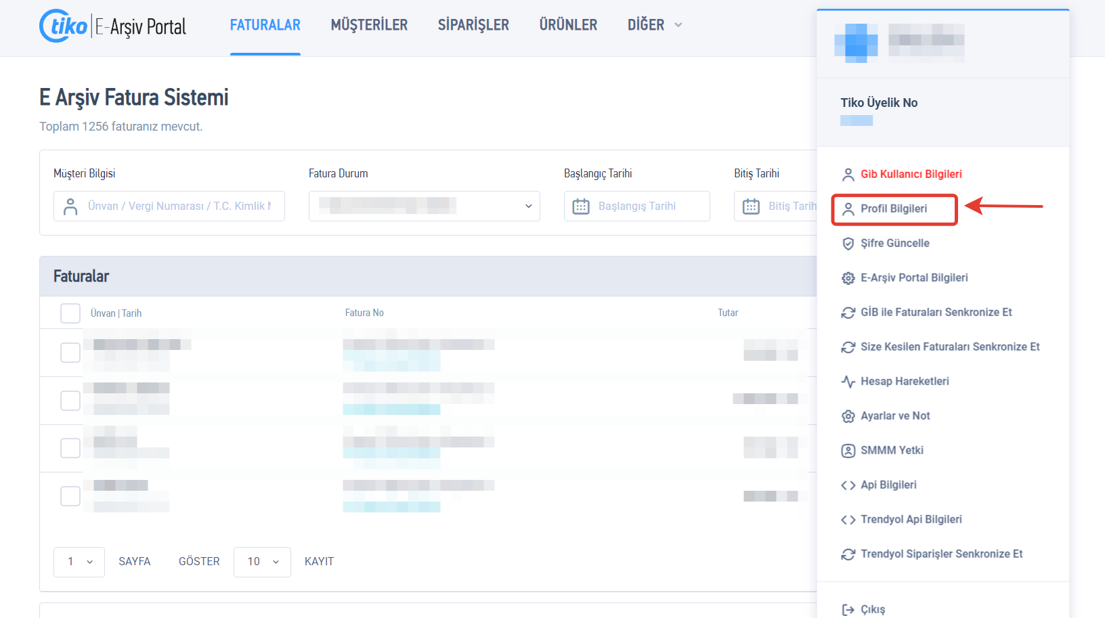Open Profil Bilgileri from the user menu
Image resolution: width=1105 pixels, height=618 pixels.
(x=894, y=209)
